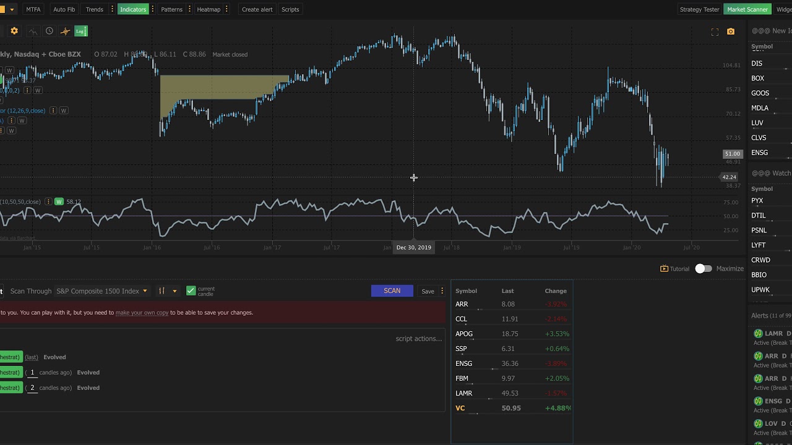Sort results by Change column header
The image size is (792, 445).
point(556,291)
